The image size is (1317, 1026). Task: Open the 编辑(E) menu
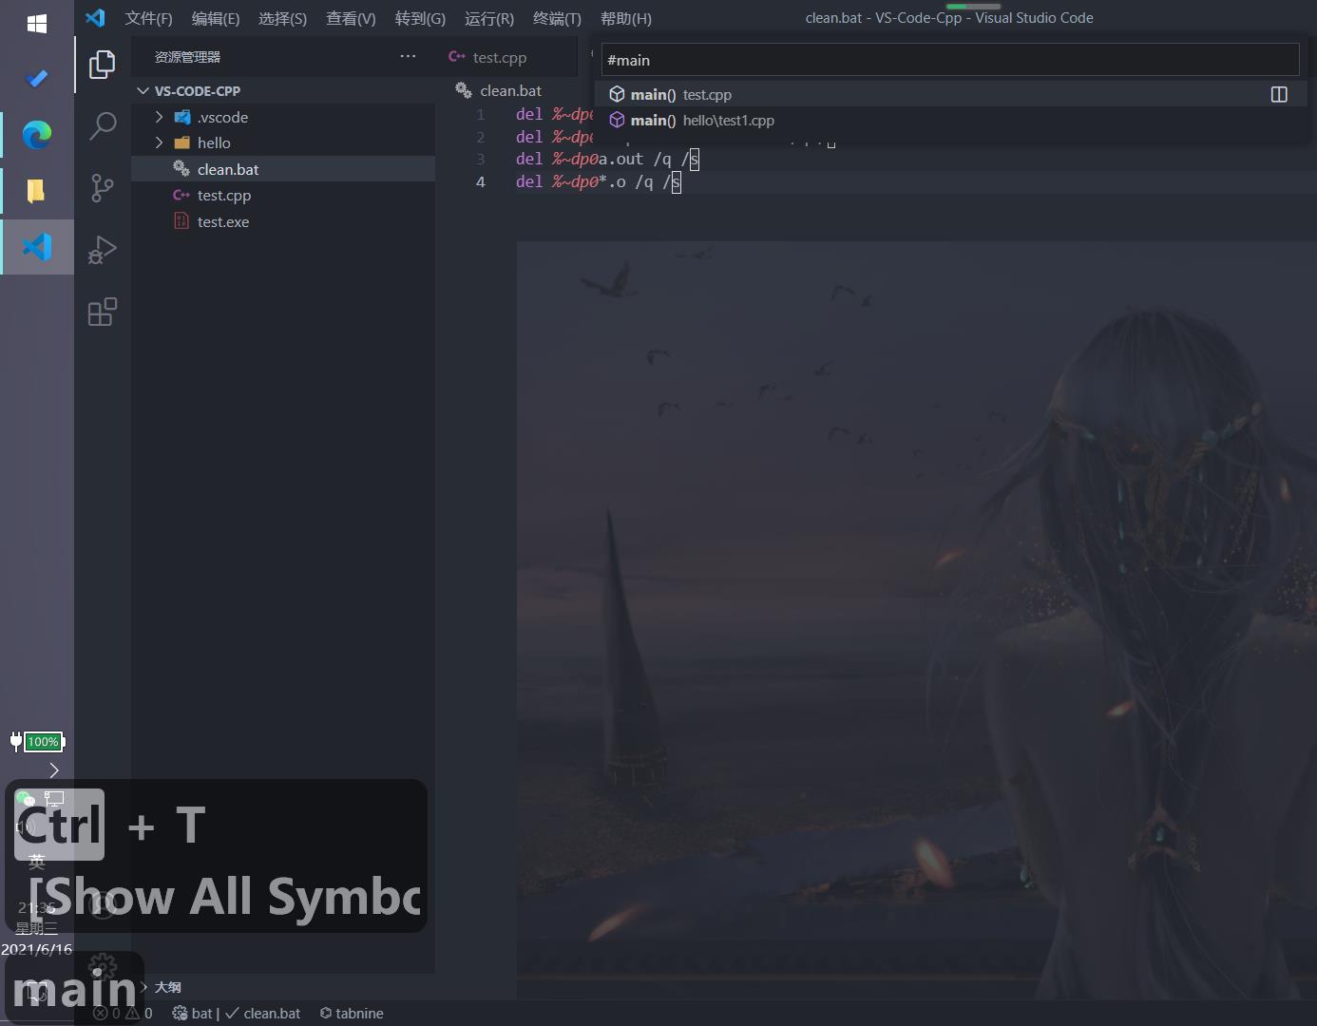(216, 18)
